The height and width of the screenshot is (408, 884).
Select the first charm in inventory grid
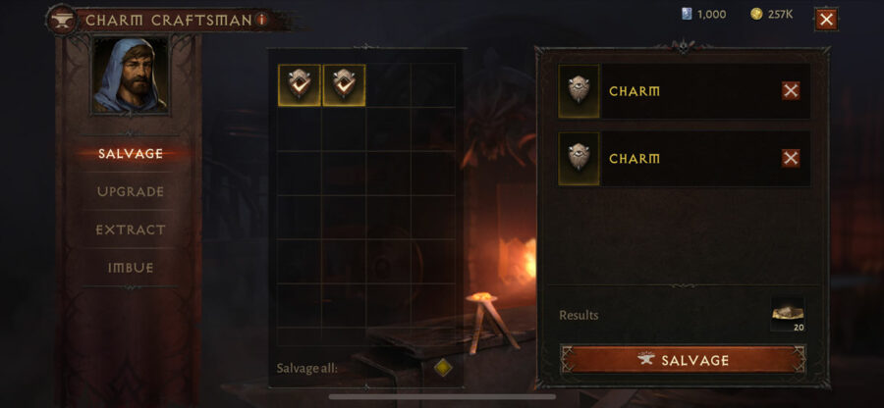point(299,85)
